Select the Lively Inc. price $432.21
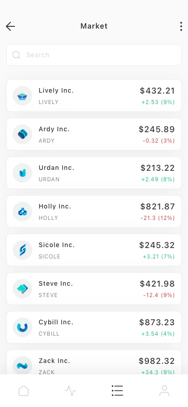The image size is (188, 407). click(x=158, y=91)
